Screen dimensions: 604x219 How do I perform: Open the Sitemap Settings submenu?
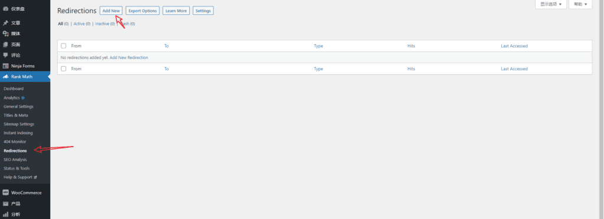[x=19, y=124]
